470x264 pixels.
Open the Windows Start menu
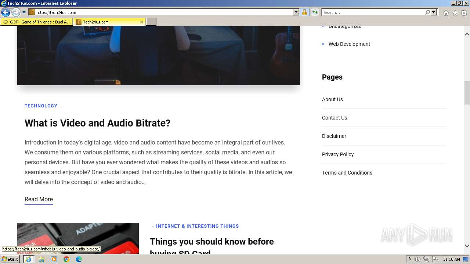point(10,259)
